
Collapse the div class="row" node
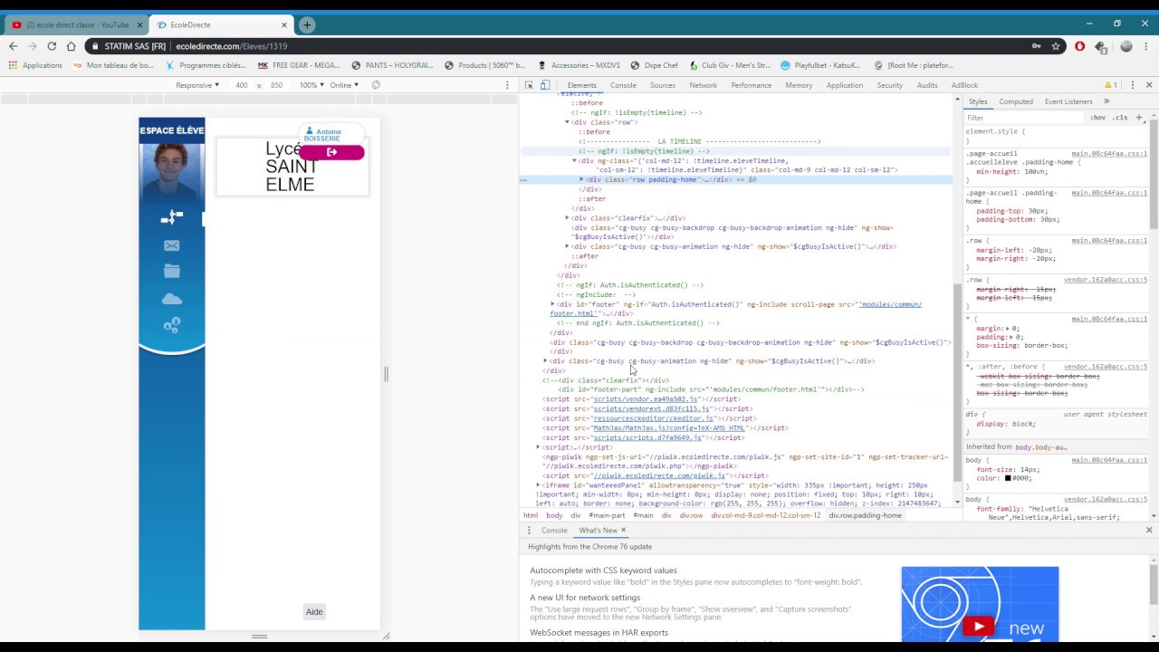568,122
